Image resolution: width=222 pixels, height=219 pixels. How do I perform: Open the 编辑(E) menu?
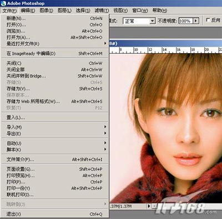pos(28,11)
